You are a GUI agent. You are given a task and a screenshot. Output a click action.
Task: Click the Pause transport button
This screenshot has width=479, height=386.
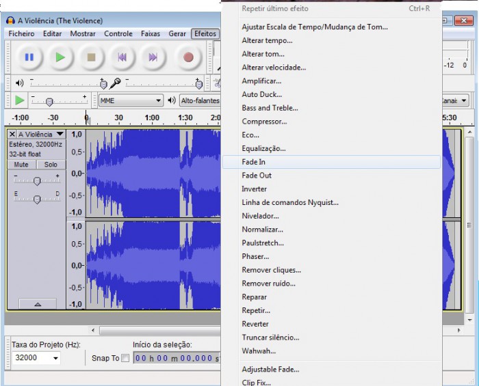point(29,57)
